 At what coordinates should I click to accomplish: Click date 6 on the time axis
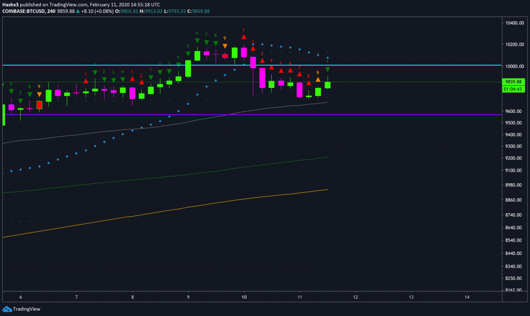point(21,297)
